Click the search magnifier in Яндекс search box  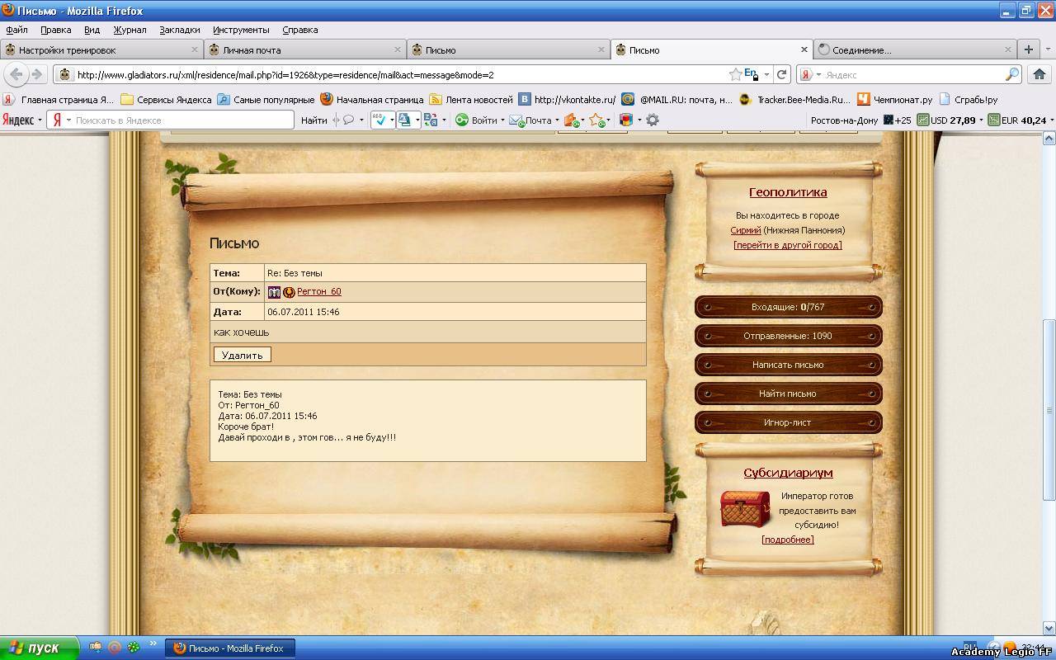[1012, 74]
